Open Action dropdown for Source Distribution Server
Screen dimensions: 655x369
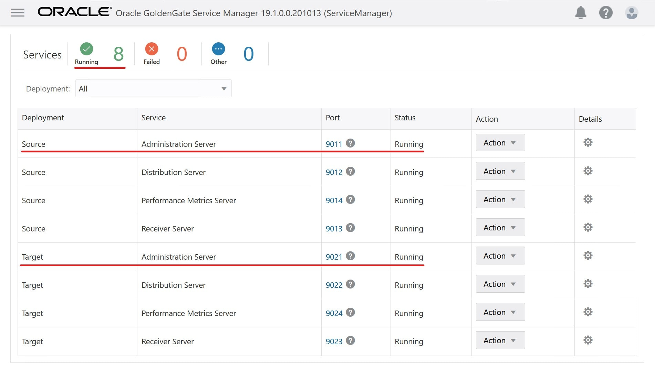tap(500, 171)
